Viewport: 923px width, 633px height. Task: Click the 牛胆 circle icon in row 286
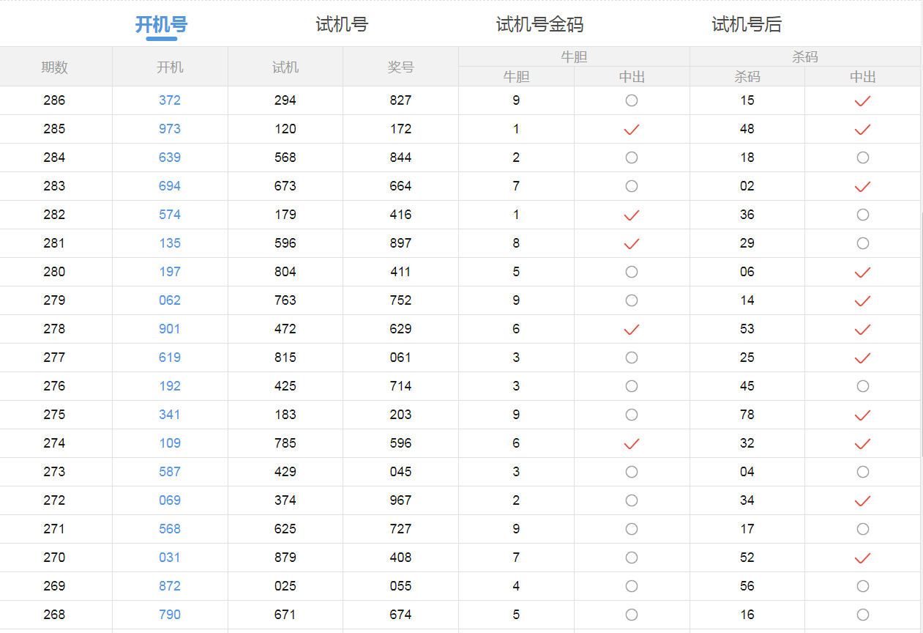[x=632, y=100]
